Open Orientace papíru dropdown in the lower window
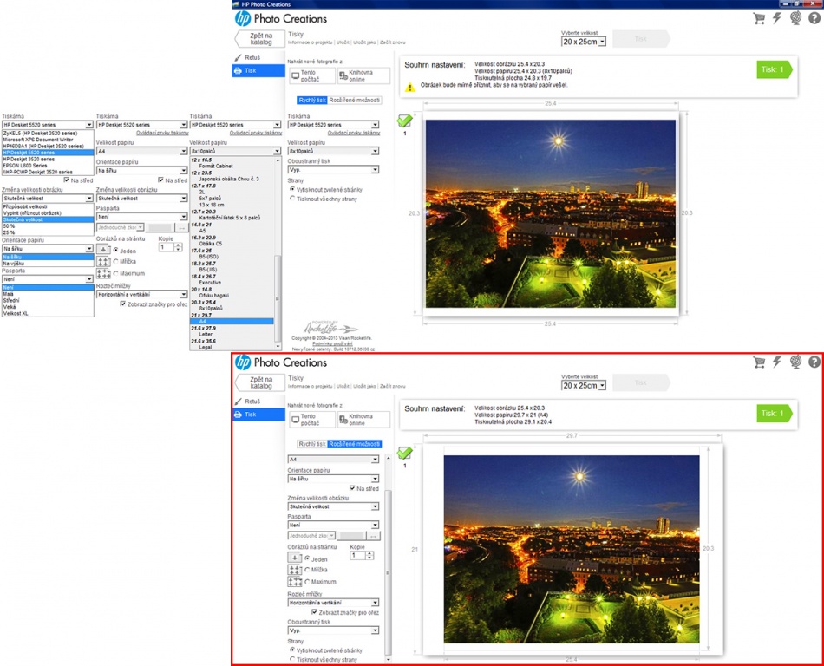824x666 pixels. 333,479
